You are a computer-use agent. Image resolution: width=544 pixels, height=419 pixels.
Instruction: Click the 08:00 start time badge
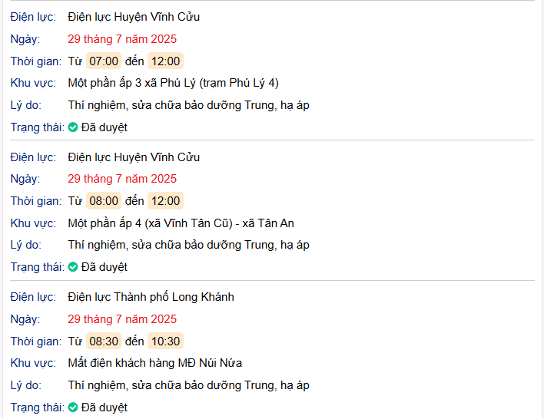coord(104,201)
